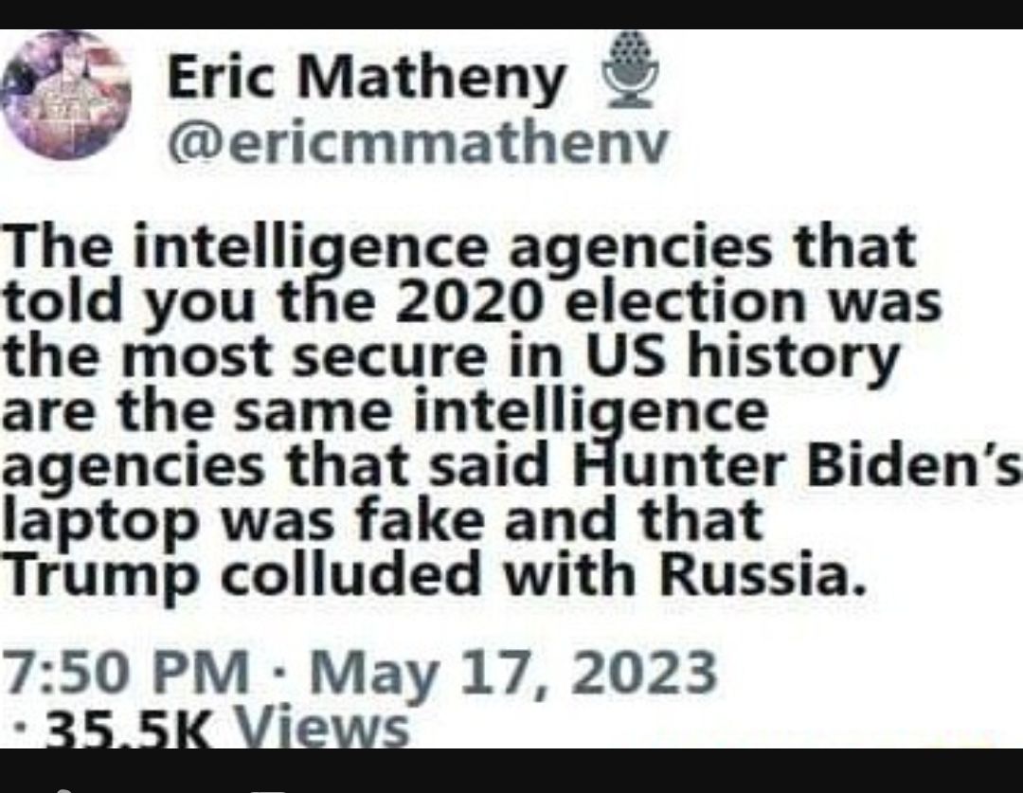Click 'are the same intelligence' text line
The height and width of the screenshot is (793, 1023).
(385, 412)
